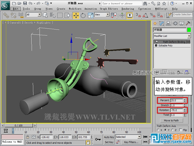Click the Save File floppy icon
Screen dimensions: 194x146
point(25,4)
